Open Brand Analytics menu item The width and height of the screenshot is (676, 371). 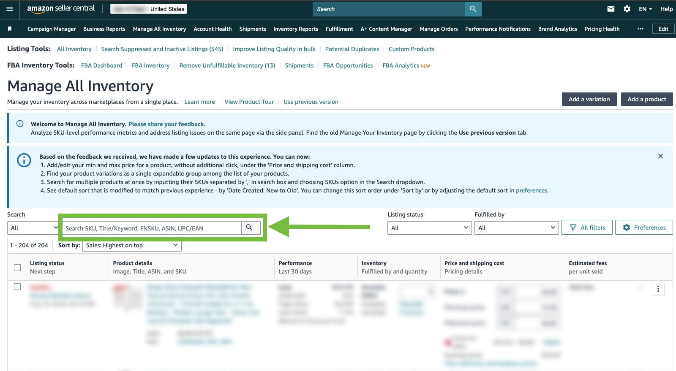point(557,29)
